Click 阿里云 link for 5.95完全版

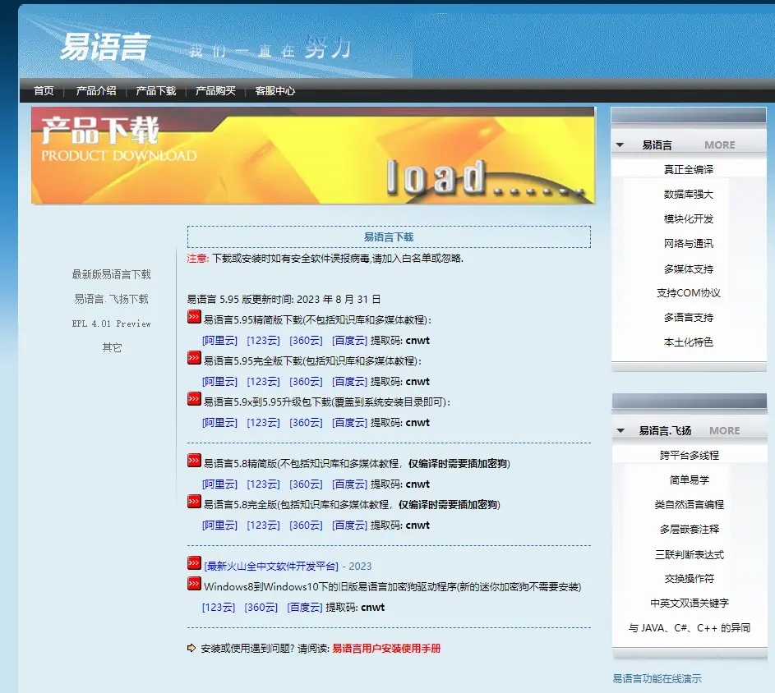(x=219, y=381)
